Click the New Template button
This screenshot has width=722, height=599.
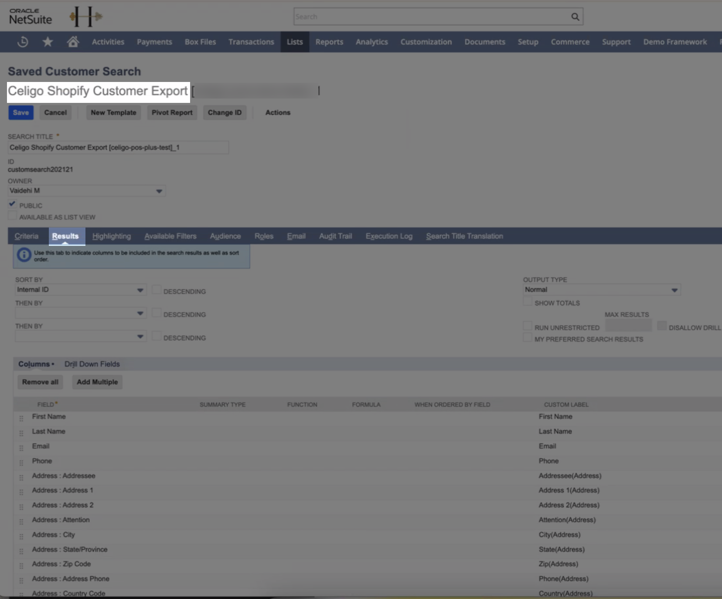coord(113,112)
